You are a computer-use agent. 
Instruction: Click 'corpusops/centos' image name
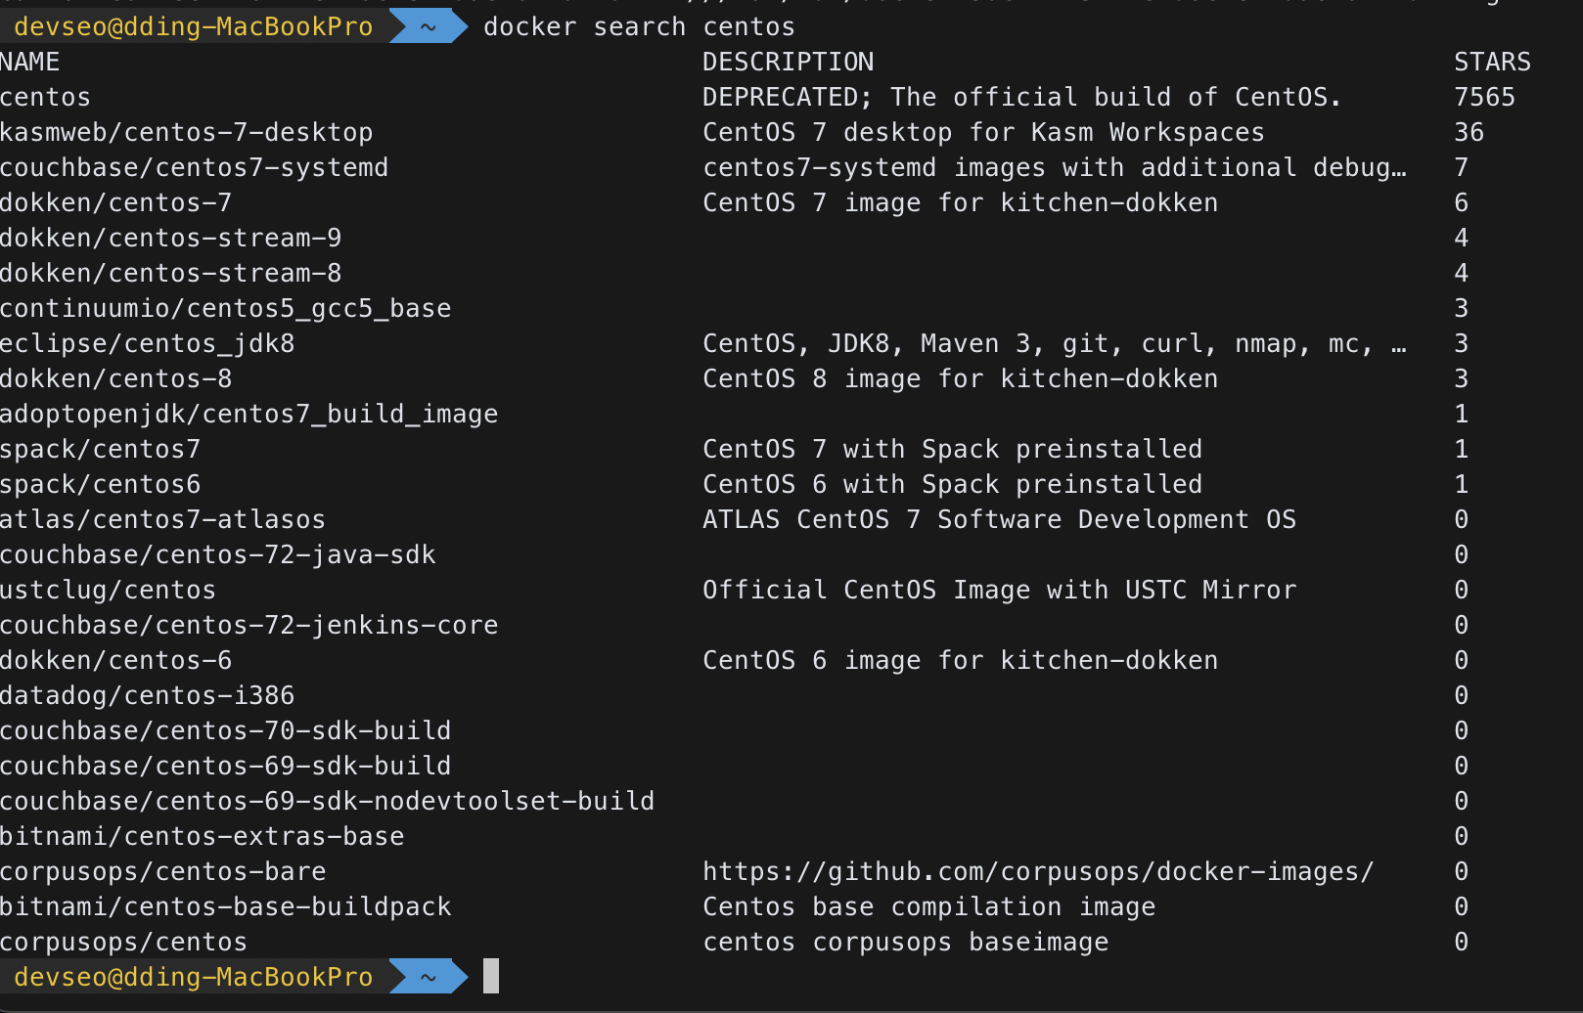123,943
